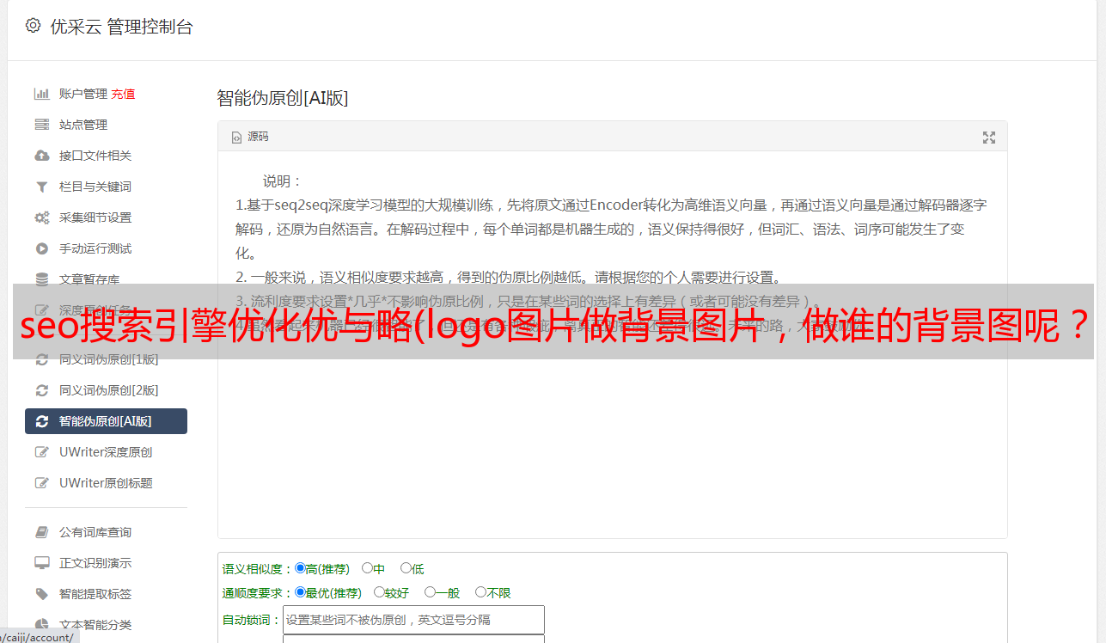Click the pie chart icon for 文本智能分类

click(x=41, y=625)
